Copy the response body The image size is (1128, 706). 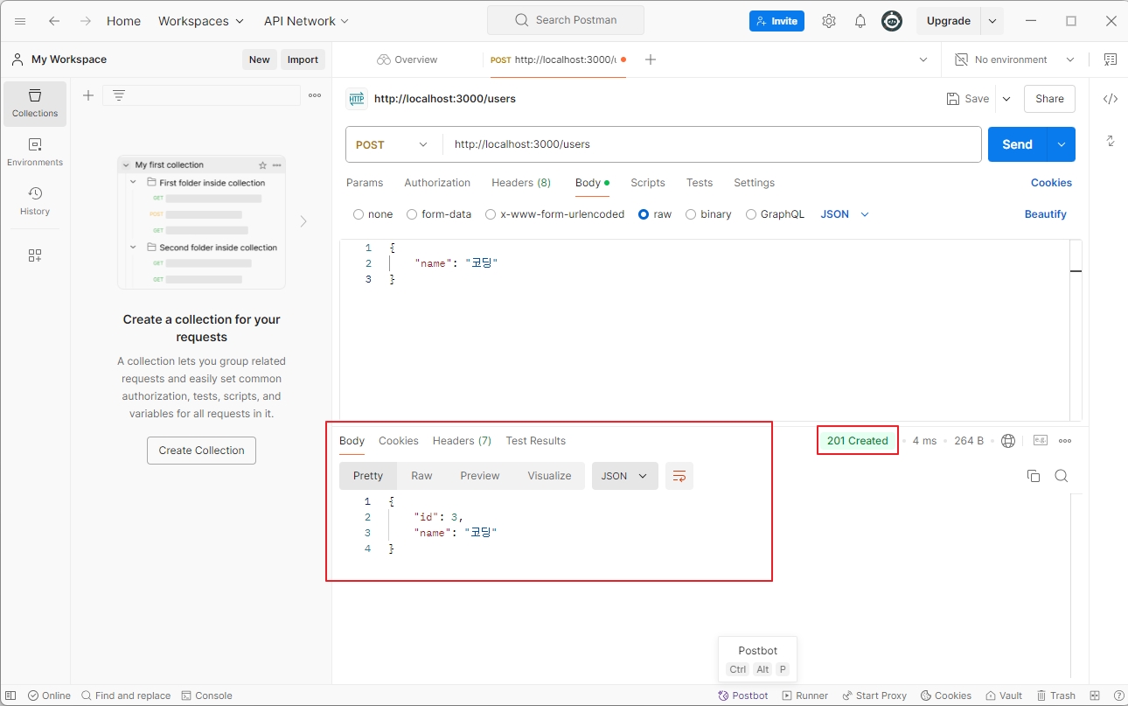tap(1034, 476)
